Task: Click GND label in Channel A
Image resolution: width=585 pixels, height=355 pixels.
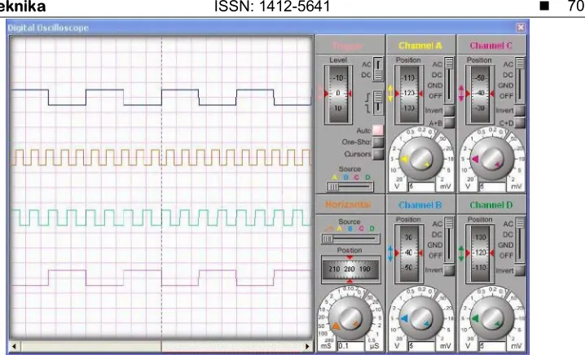Action: (x=434, y=85)
